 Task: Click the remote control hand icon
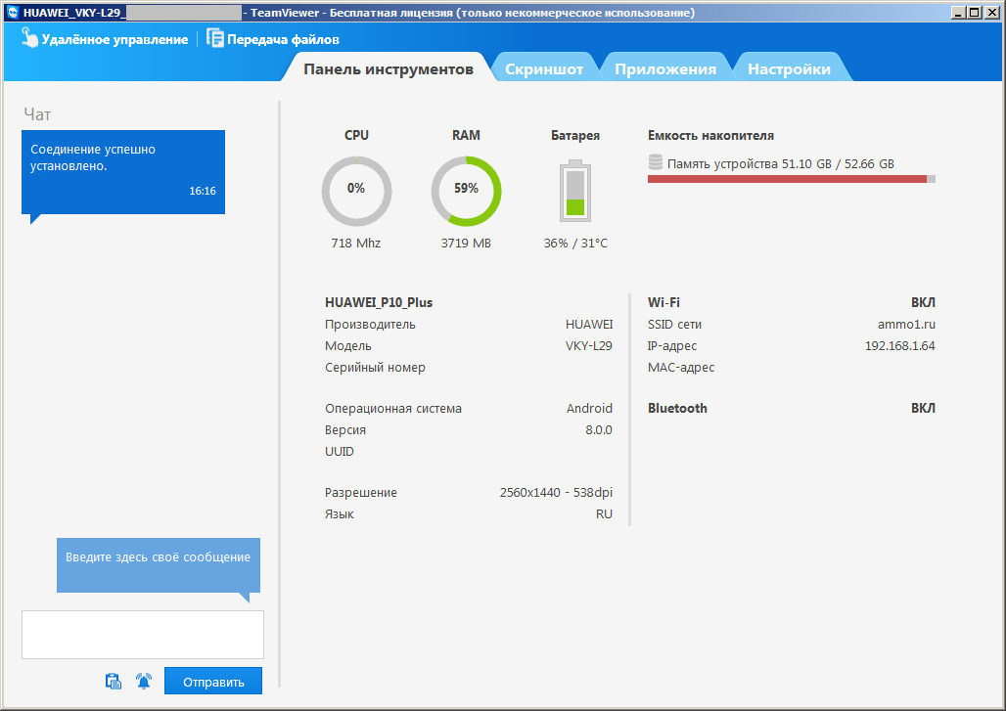click(29, 38)
